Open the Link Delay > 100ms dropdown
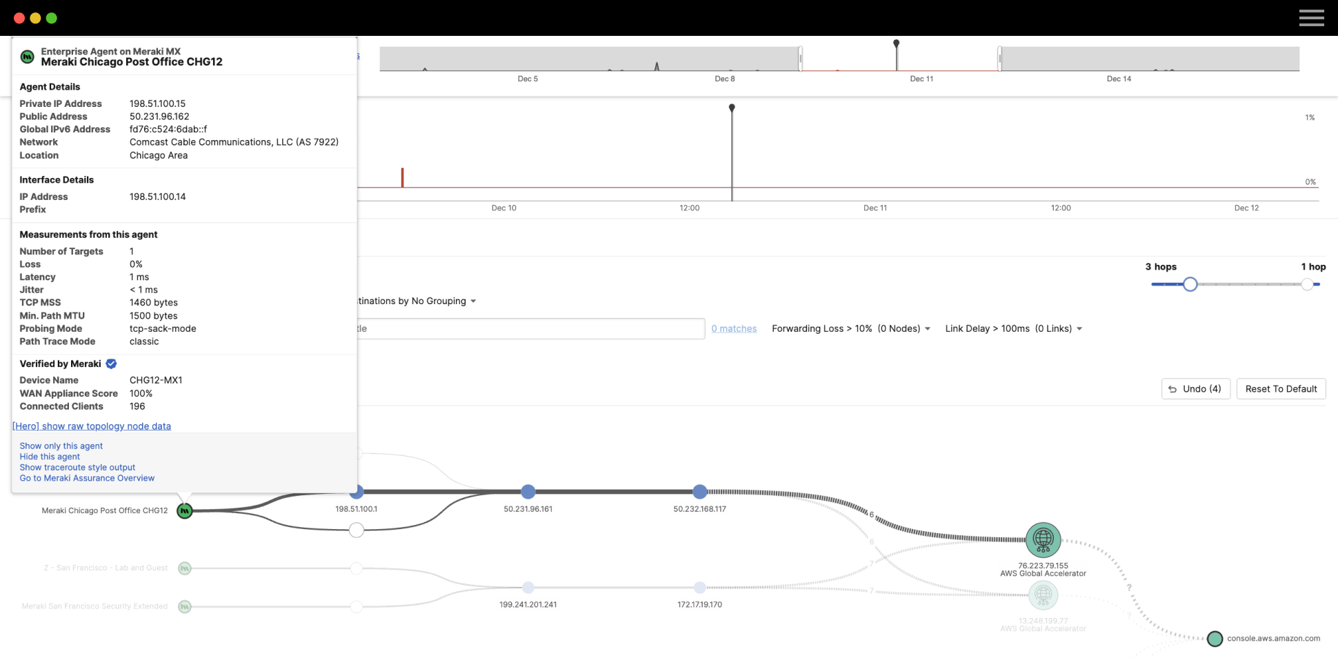The width and height of the screenshot is (1338, 658). (x=1079, y=328)
